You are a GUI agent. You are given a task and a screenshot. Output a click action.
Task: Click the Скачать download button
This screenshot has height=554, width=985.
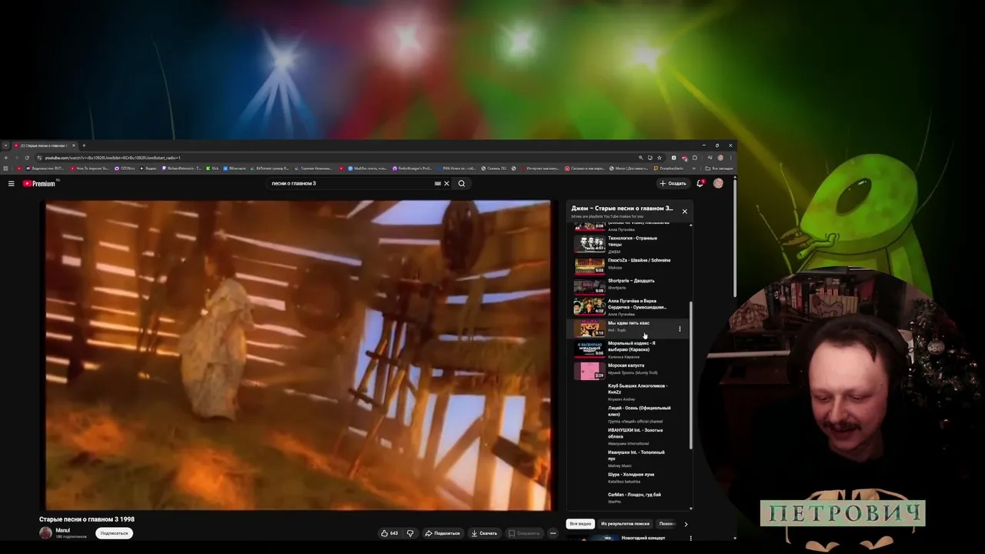(x=484, y=532)
